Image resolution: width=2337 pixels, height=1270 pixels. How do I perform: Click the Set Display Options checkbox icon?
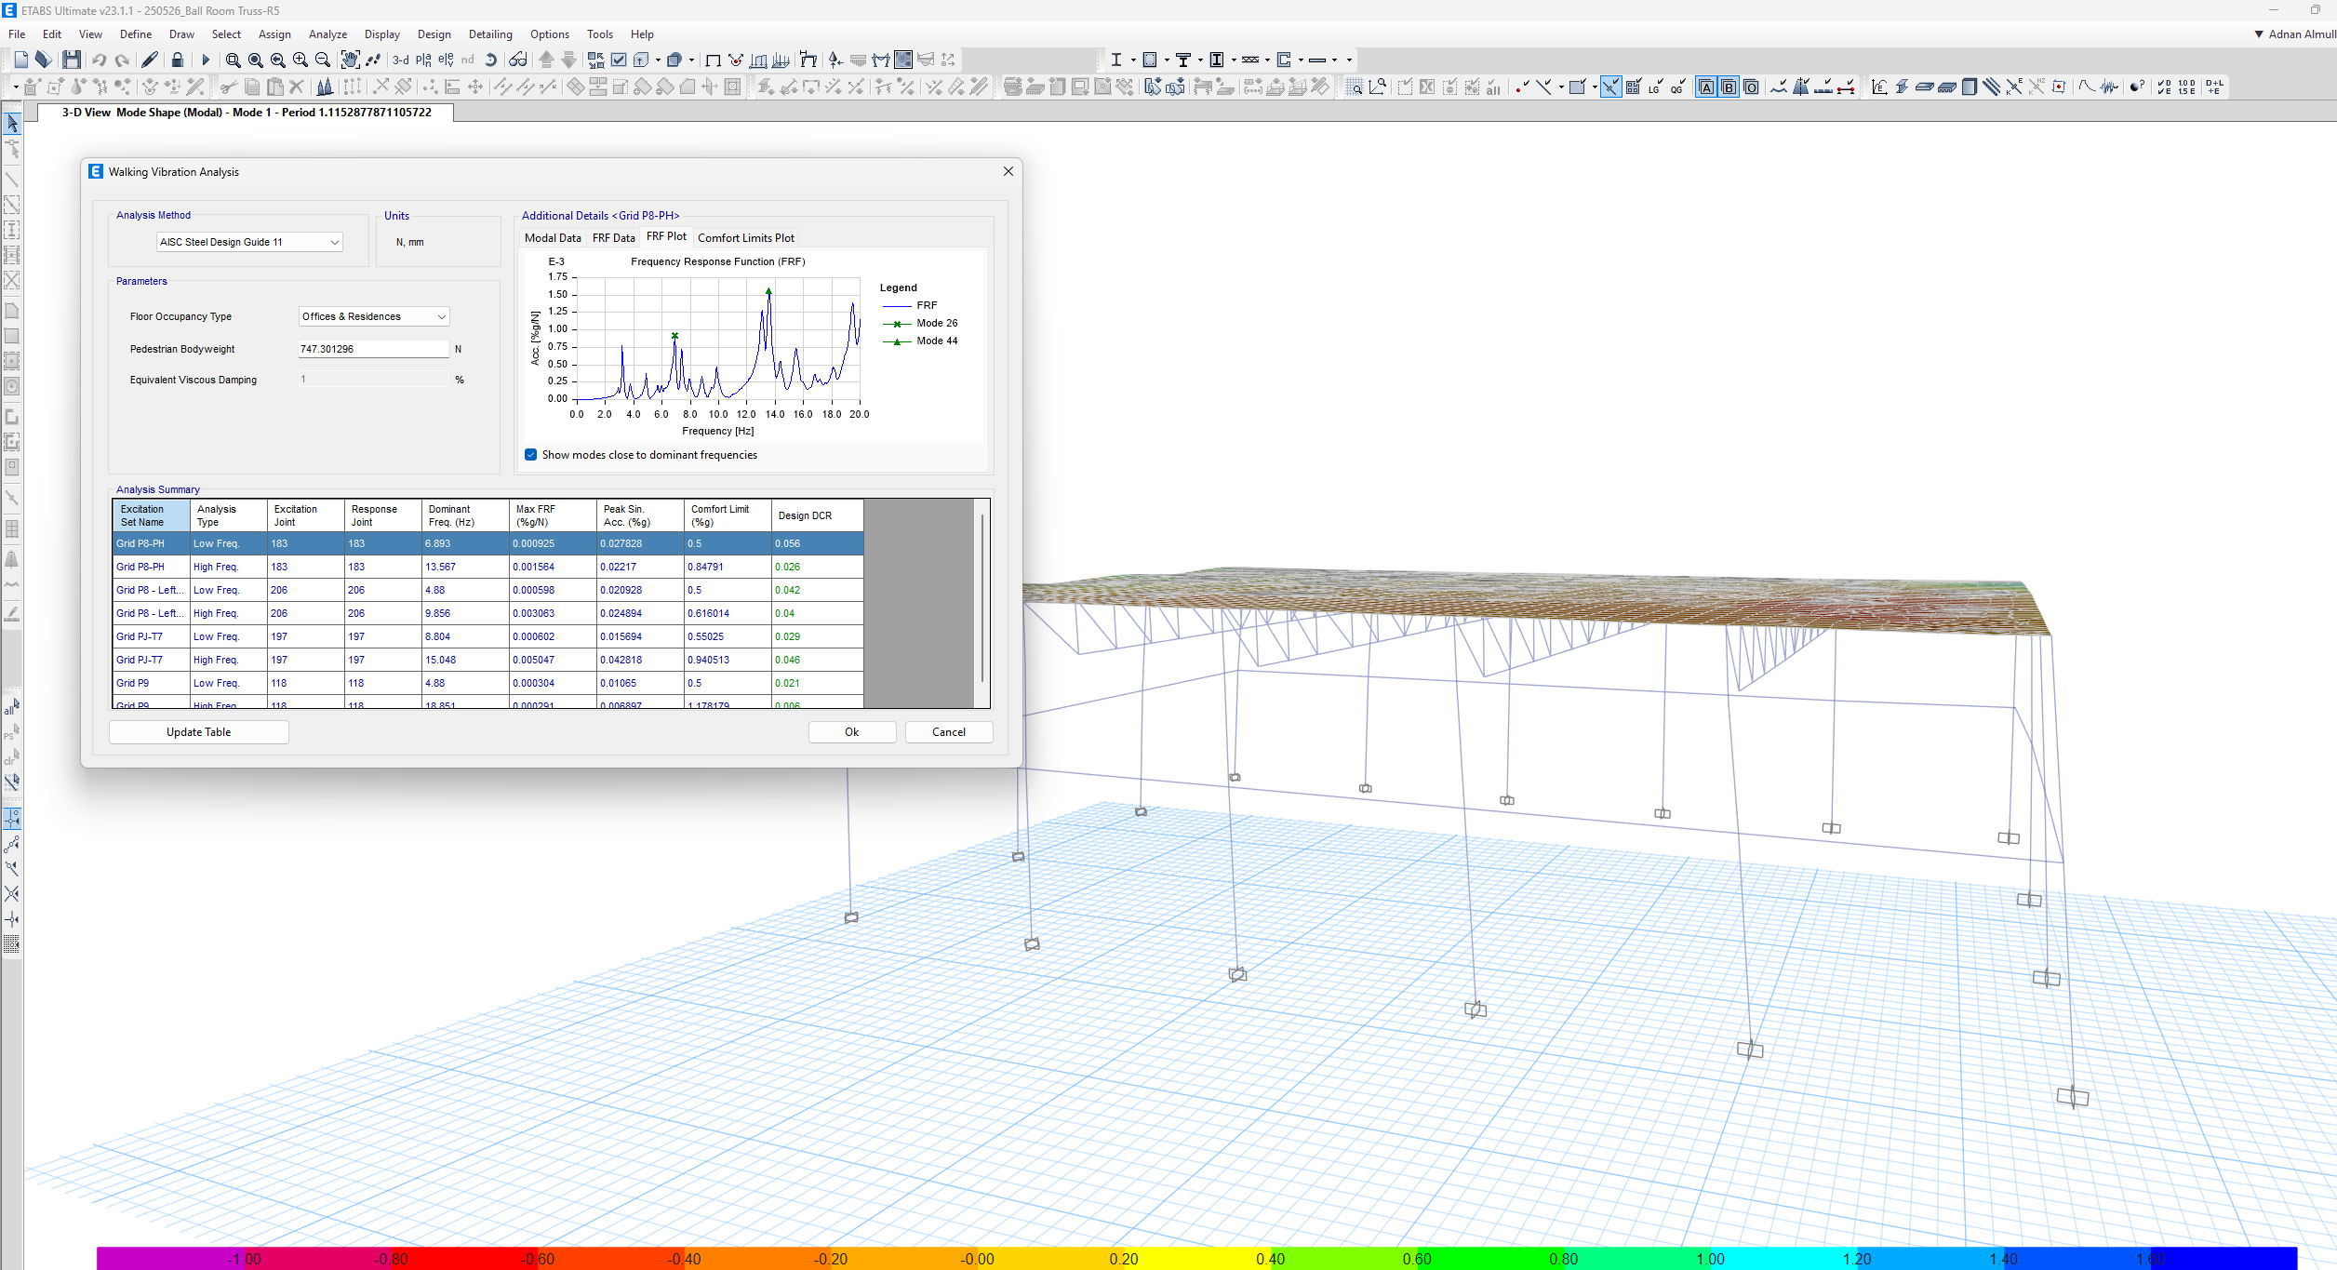point(619,60)
